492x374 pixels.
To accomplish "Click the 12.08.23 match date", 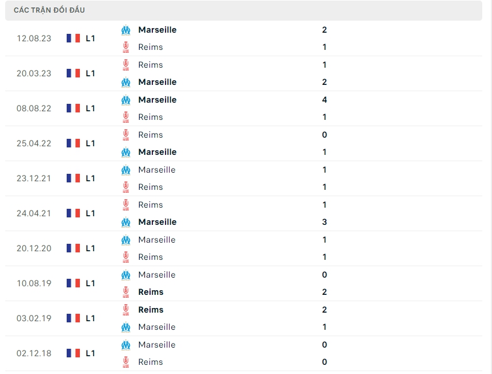I will (34, 38).
